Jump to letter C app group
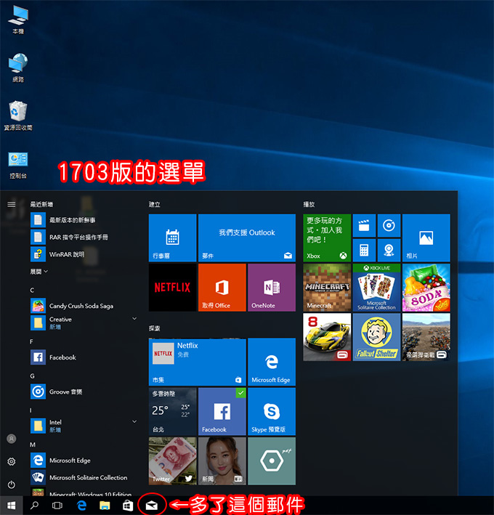Viewport: 494px width, 515px height. point(32,290)
